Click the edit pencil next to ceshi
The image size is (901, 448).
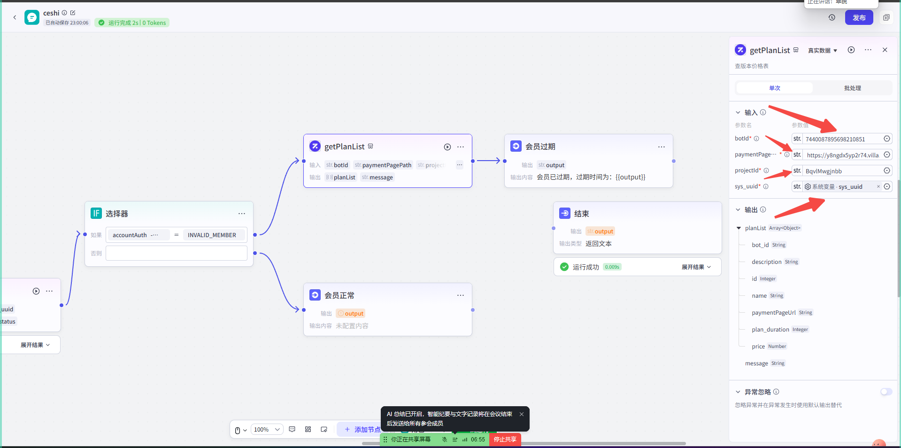(x=73, y=13)
